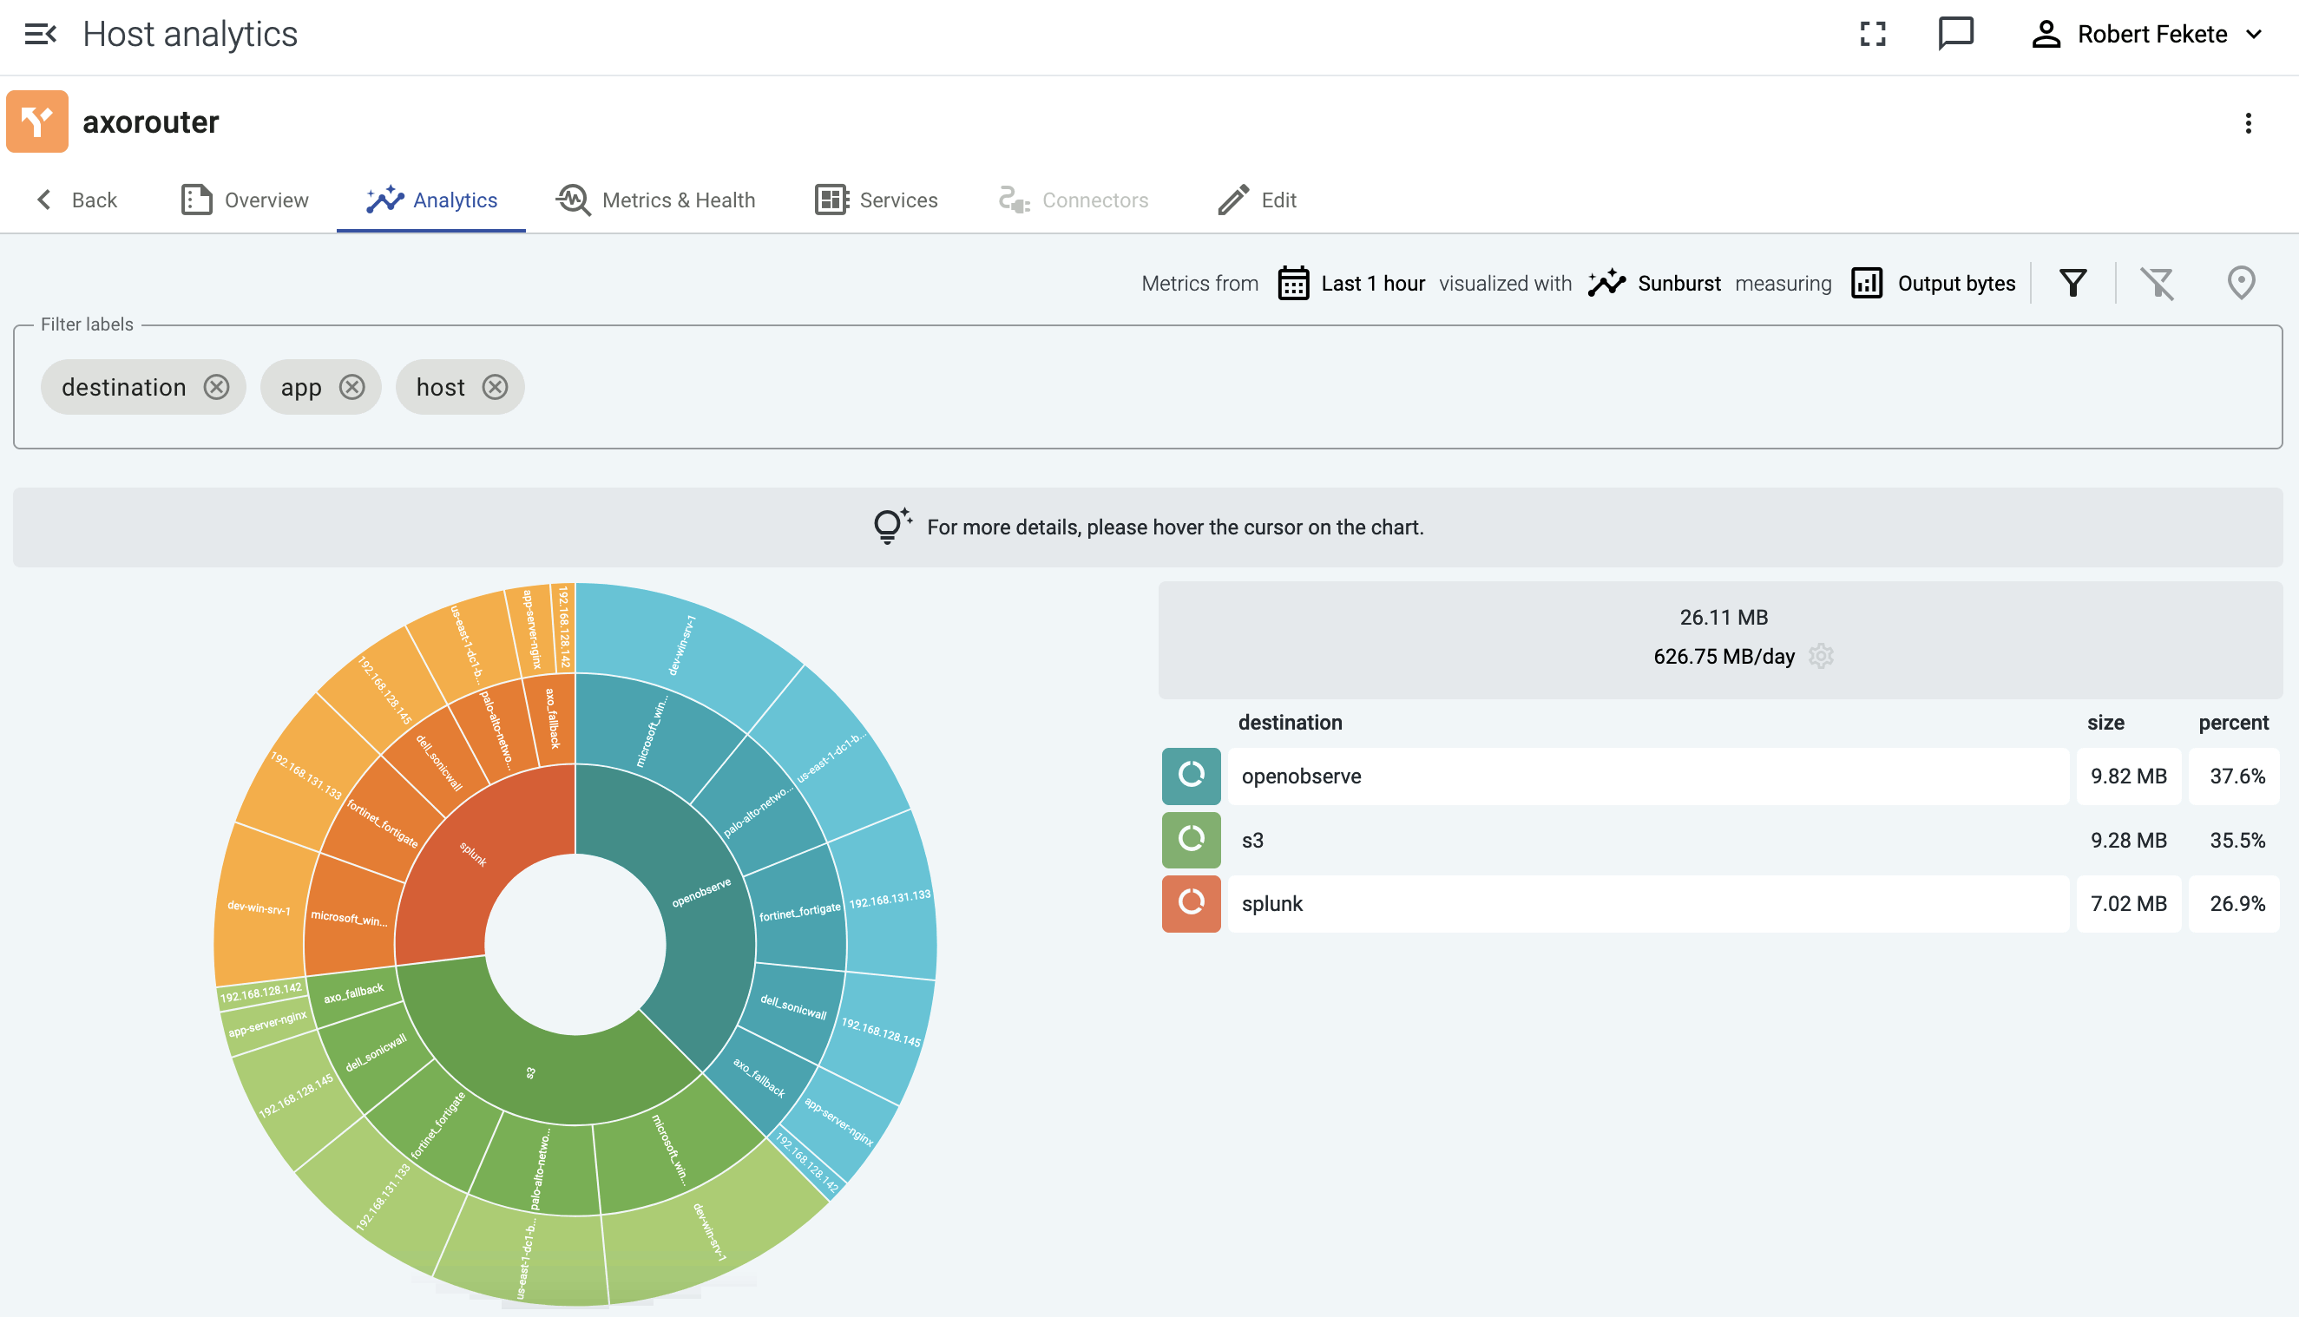The height and width of the screenshot is (1317, 2299).
Task: Click the size column header
Action: click(x=2105, y=723)
